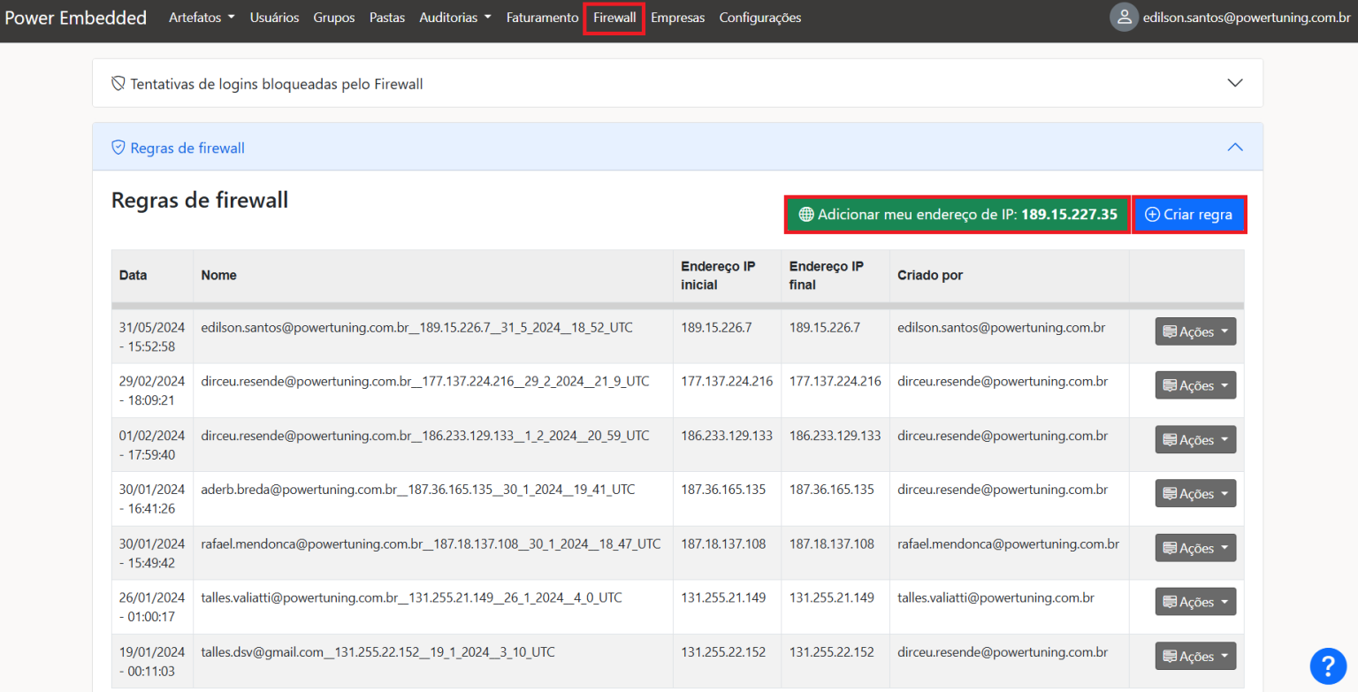Open the Auditorias dropdown menu

point(455,18)
